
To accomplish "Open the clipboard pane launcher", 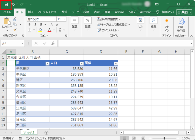I will [23, 36].
